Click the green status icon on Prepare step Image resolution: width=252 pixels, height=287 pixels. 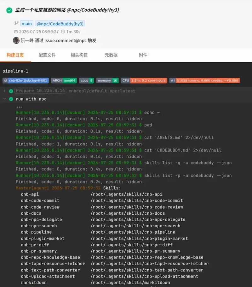11,91
